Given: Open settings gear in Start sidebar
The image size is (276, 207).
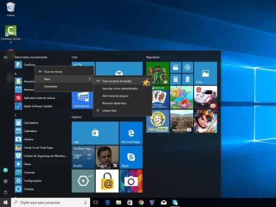Looking at the screenshot, I should tap(6, 181).
